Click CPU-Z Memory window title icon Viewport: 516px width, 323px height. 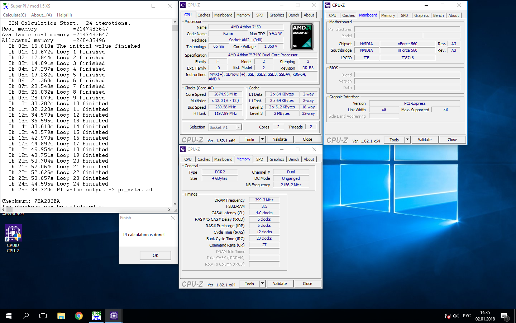183,149
